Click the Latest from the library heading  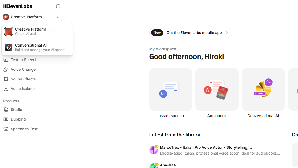175,135
